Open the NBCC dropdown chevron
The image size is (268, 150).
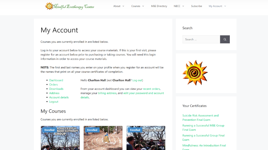183,6
